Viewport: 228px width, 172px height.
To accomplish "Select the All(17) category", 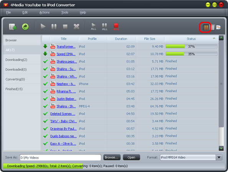I will [22, 50].
